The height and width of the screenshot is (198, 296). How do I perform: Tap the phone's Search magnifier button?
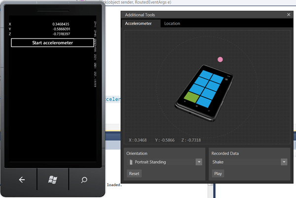(x=84, y=180)
